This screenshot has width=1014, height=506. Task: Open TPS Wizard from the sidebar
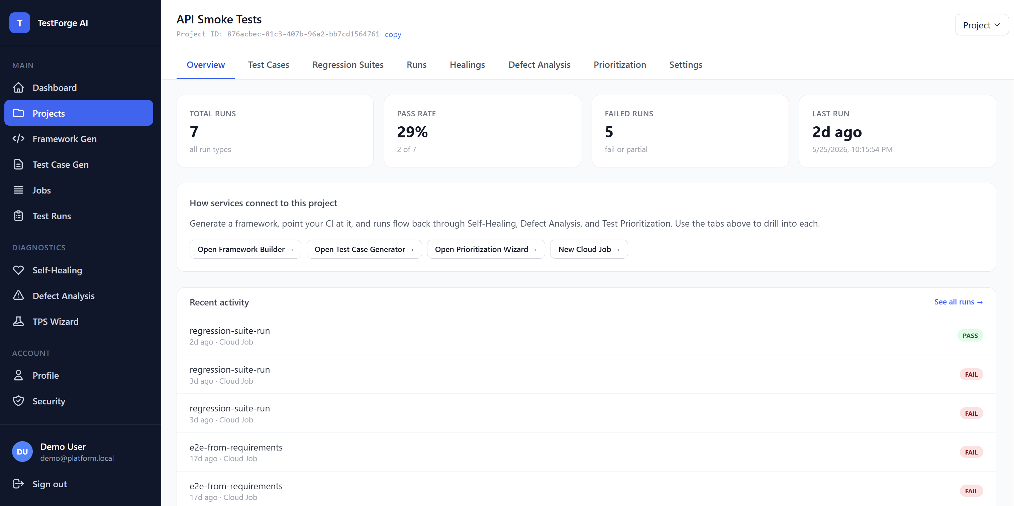[x=79, y=322]
